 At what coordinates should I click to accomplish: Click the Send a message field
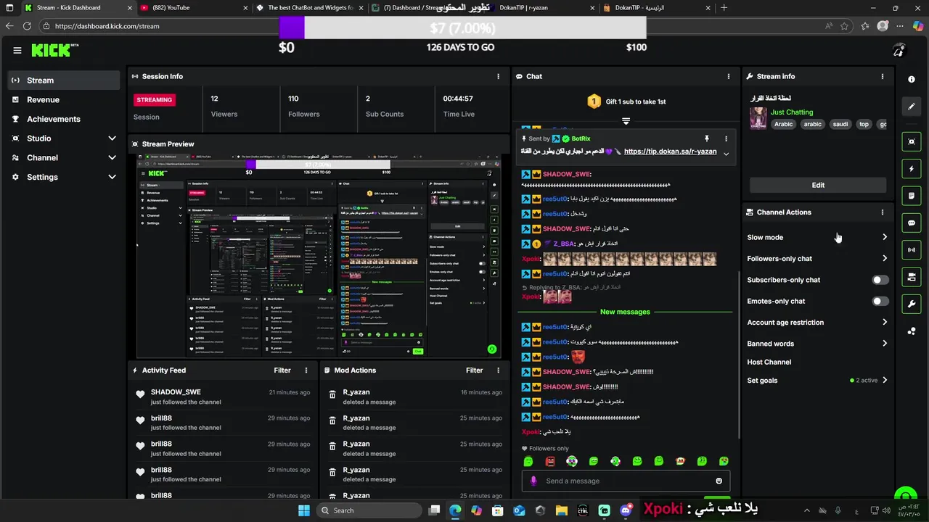tap(626, 481)
